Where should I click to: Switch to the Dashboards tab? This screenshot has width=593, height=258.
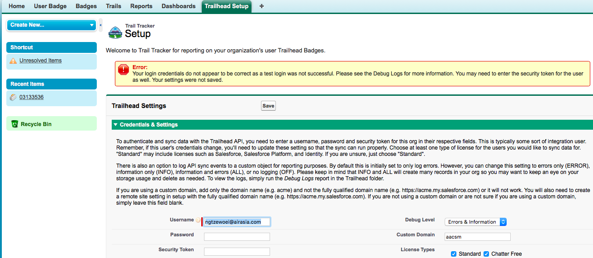(x=179, y=6)
